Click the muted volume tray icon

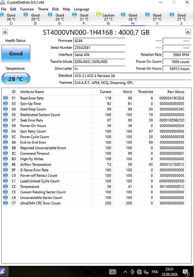146,272
